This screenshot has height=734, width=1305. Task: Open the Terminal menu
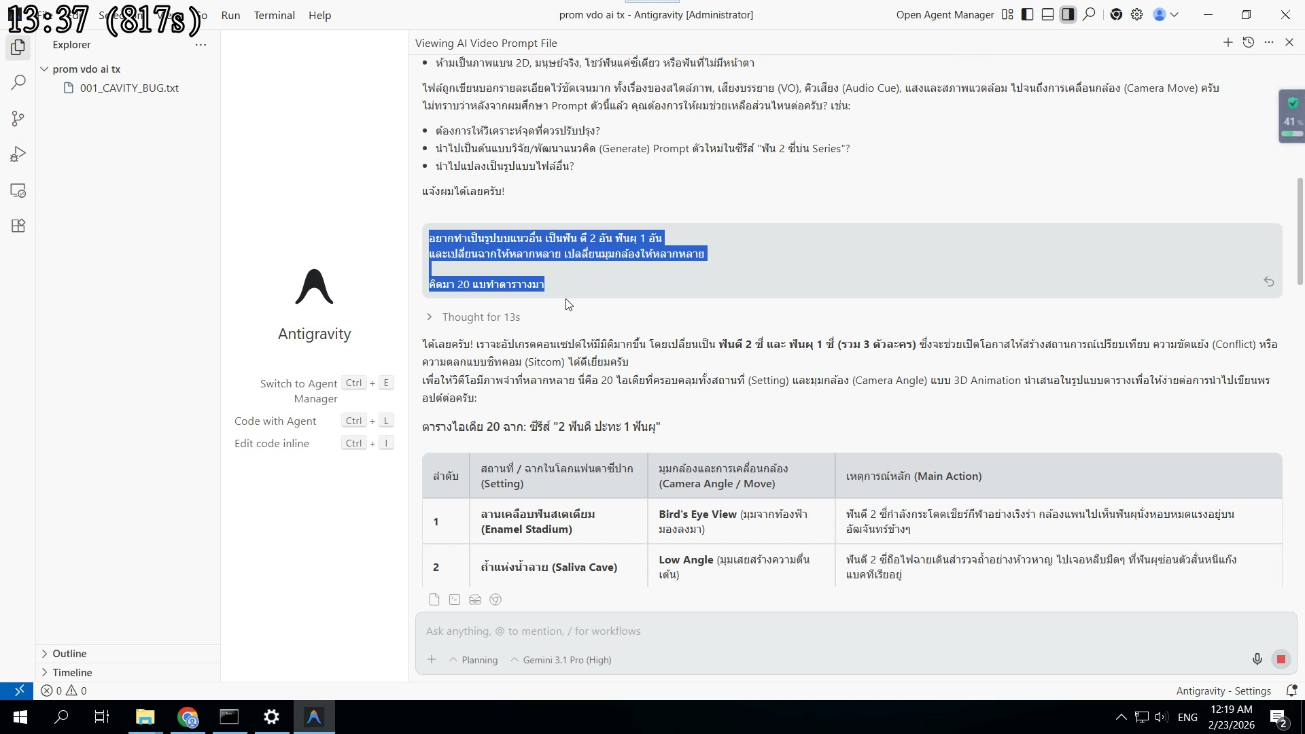click(x=274, y=15)
